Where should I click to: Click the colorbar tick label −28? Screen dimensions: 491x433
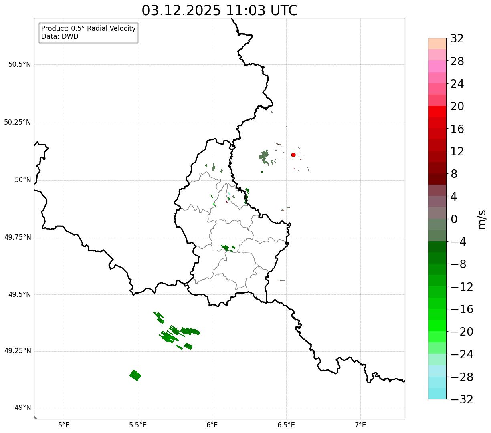[x=462, y=377]
